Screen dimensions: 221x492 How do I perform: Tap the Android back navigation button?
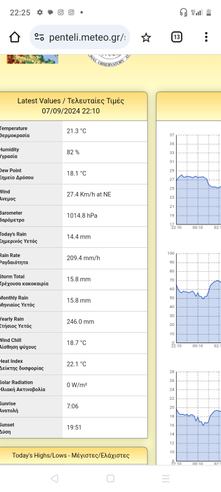(55, 478)
